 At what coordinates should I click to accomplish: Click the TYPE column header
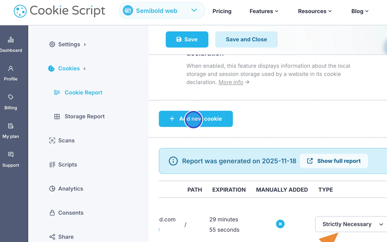[326, 190]
